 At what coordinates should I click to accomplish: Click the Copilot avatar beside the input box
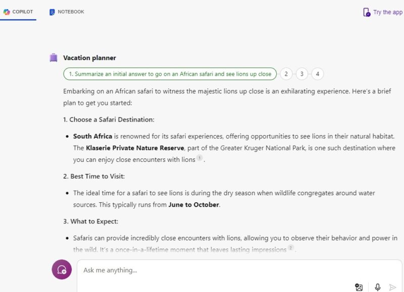(x=61, y=269)
